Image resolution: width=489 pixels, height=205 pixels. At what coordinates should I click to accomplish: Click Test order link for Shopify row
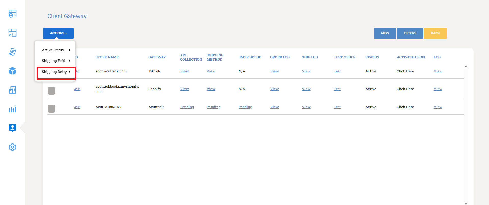[x=337, y=89]
